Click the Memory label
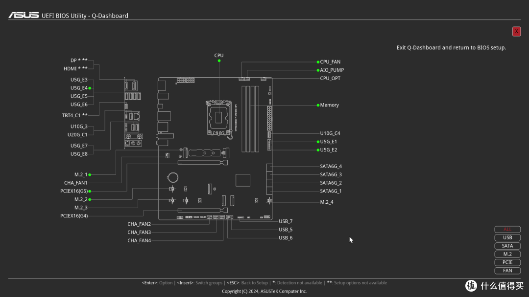 [329, 105]
